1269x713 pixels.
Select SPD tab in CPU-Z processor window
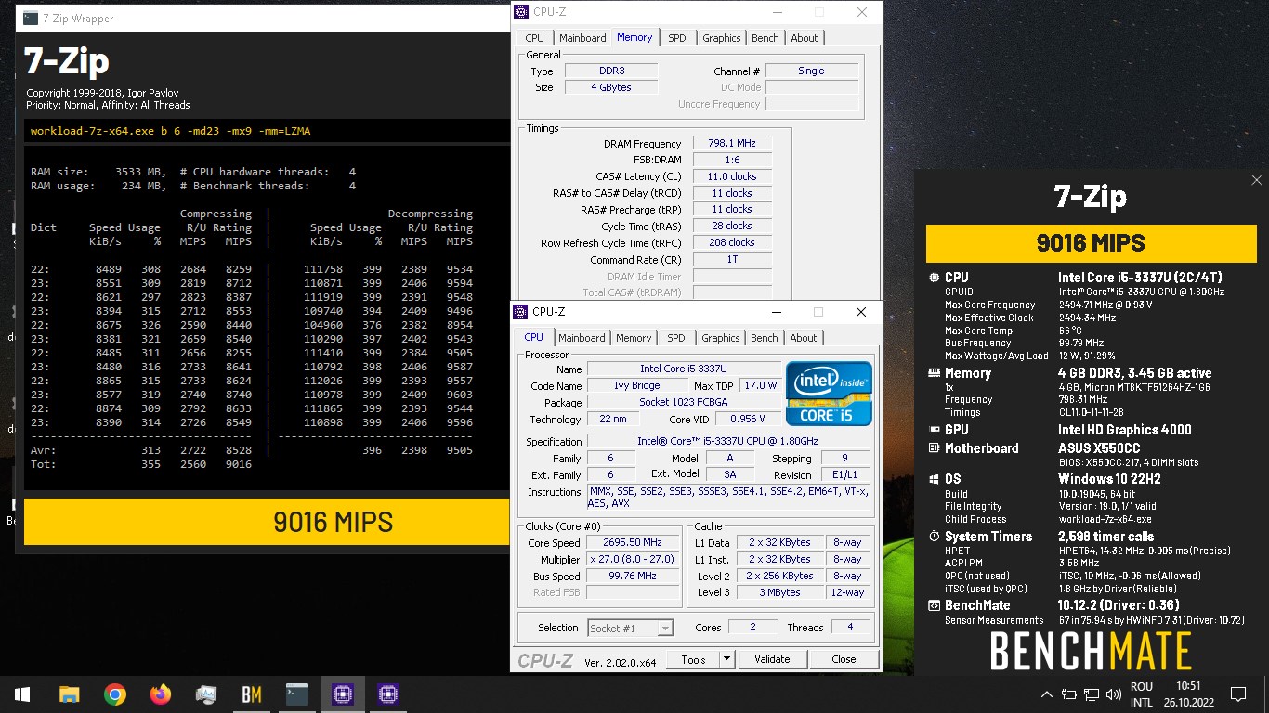click(x=676, y=338)
